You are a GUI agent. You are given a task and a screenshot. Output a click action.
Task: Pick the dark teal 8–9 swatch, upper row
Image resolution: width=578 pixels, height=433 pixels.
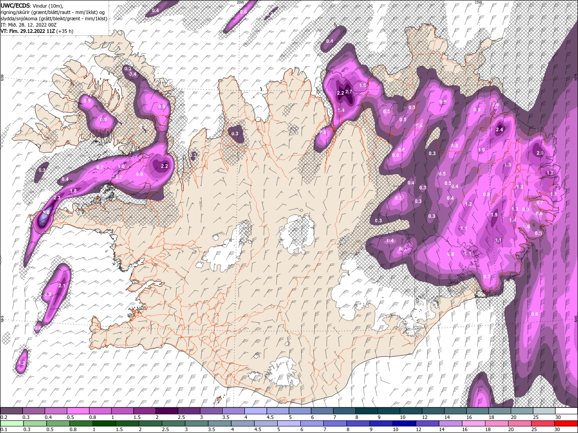tap(366, 411)
